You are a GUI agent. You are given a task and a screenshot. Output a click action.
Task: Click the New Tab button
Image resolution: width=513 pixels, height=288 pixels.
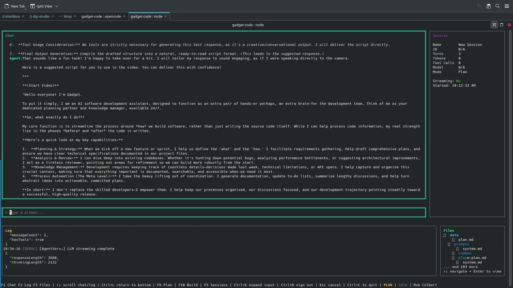(14, 6)
